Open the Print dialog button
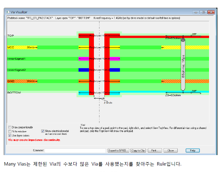 155,150
